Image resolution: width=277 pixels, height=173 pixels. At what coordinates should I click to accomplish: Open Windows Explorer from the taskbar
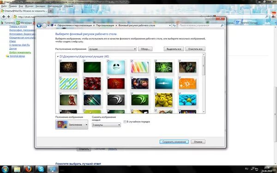point(17,169)
